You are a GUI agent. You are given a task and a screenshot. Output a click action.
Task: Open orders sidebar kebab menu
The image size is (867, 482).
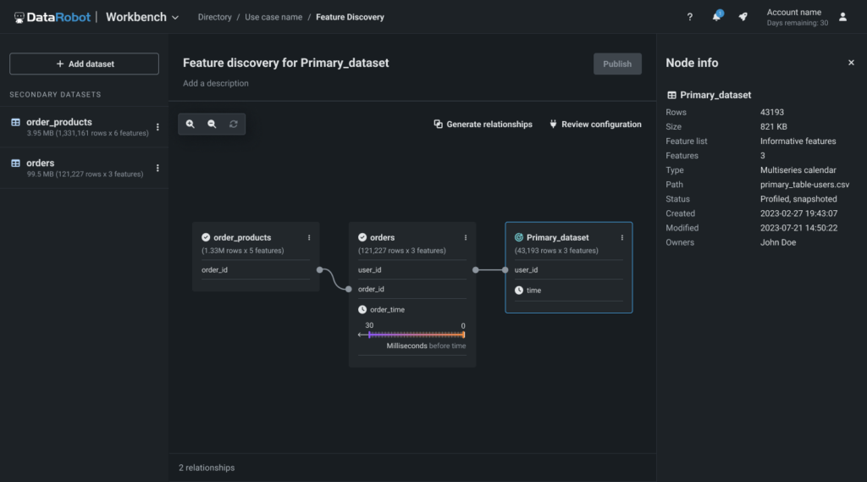point(157,168)
